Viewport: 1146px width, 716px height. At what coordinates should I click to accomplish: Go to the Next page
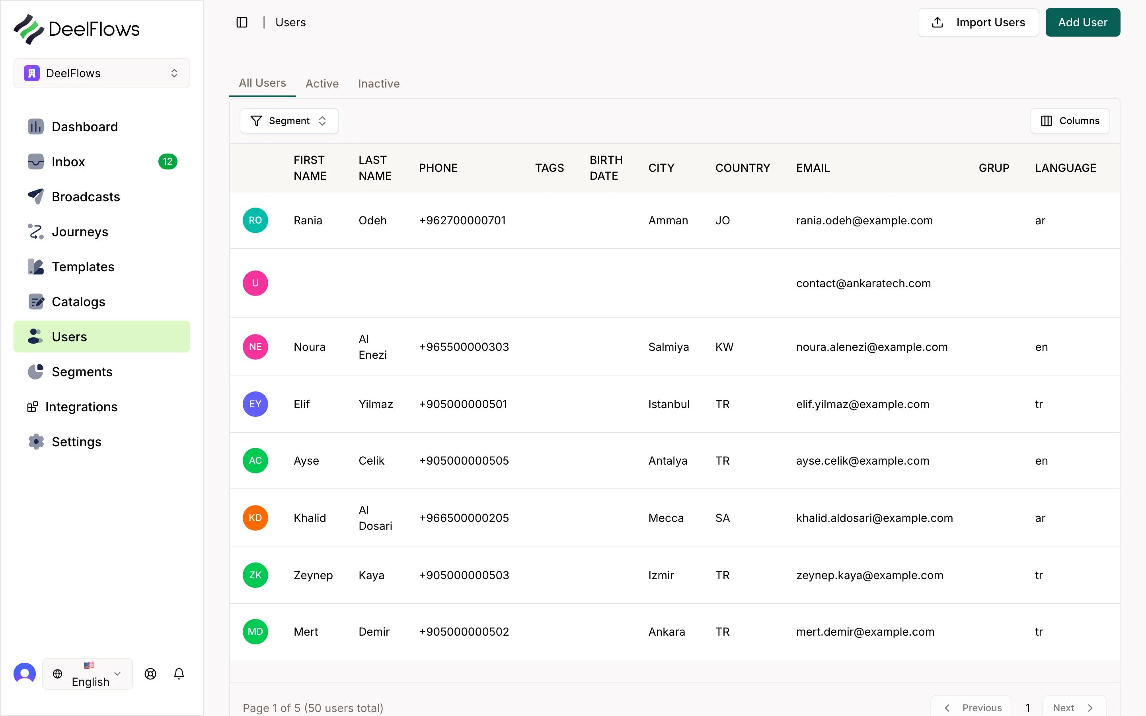point(1074,708)
